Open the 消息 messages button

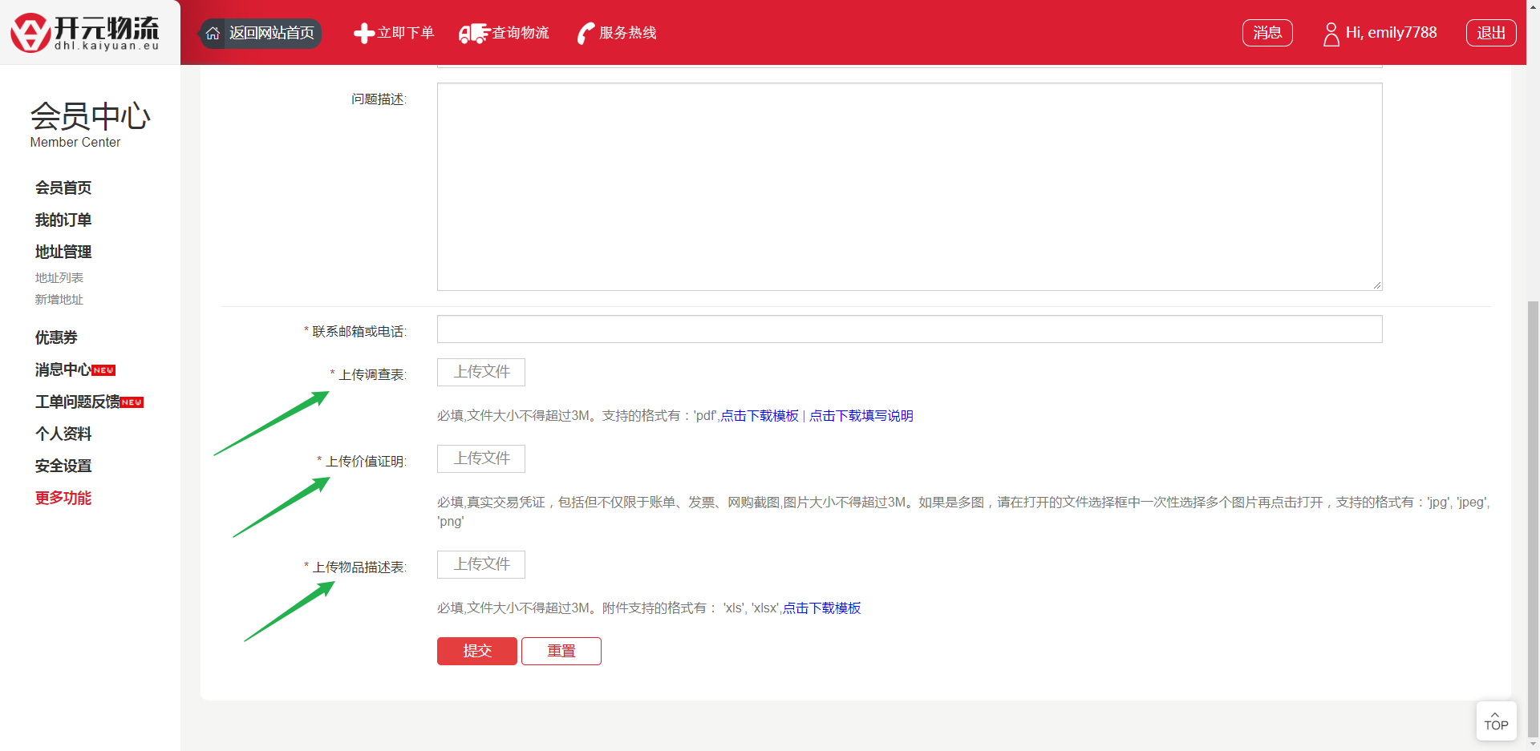(1267, 33)
